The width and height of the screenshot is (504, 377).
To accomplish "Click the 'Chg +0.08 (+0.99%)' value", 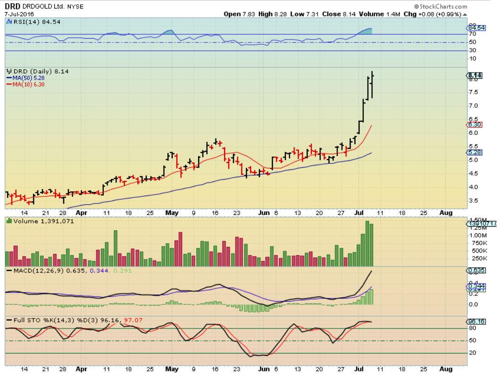I will tap(432, 14).
